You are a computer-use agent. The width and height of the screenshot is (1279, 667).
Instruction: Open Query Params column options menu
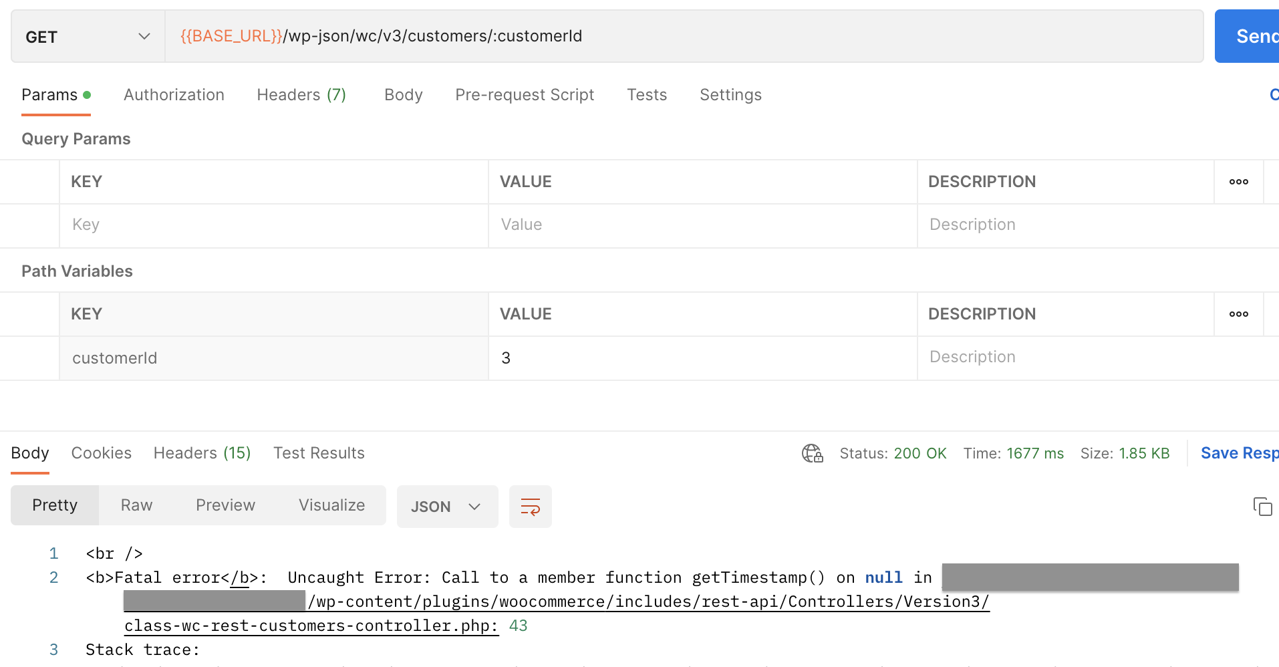click(x=1239, y=182)
